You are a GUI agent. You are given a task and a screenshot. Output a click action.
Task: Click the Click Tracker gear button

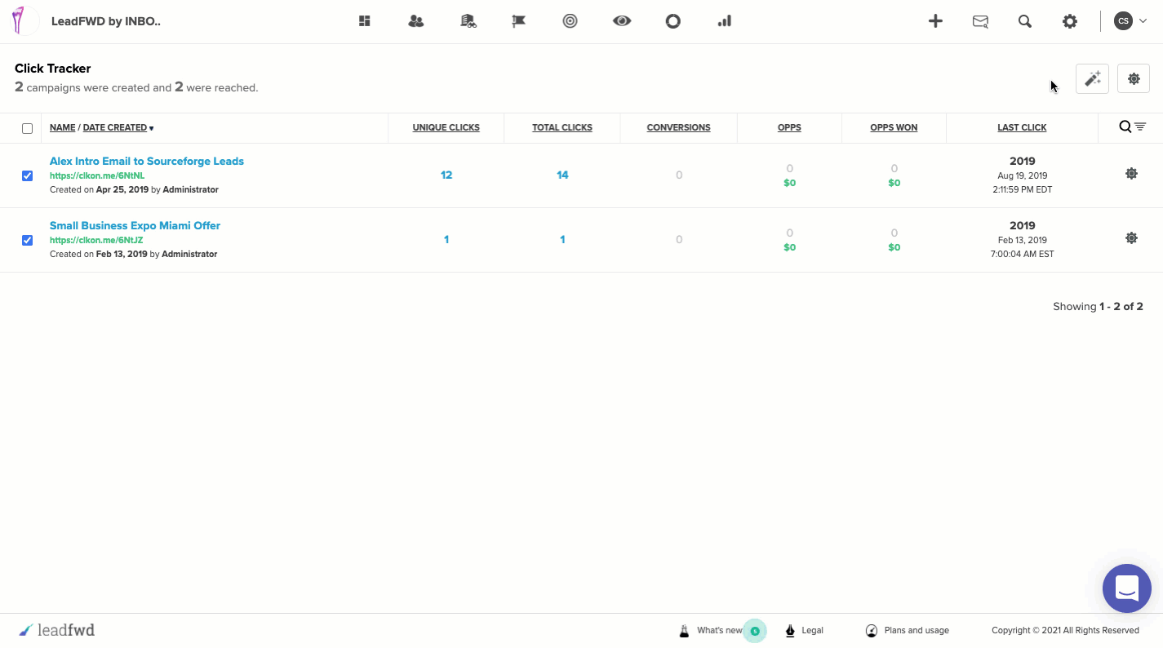tap(1134, 78)
